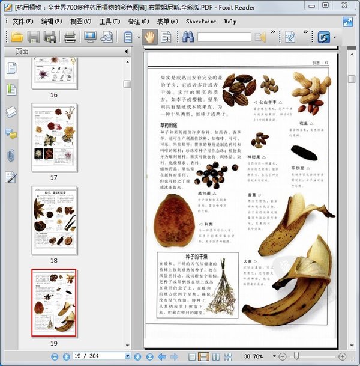Image resolution: width=360 pixels, height=366 pixels.
Task: Click the monitor full screen icon
Action: (x=90, y=37)
